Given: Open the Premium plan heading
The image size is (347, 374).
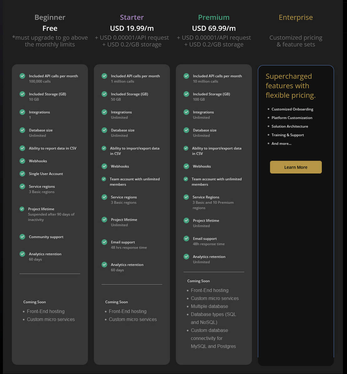Looking at the screenshot, I should [214, 18].
